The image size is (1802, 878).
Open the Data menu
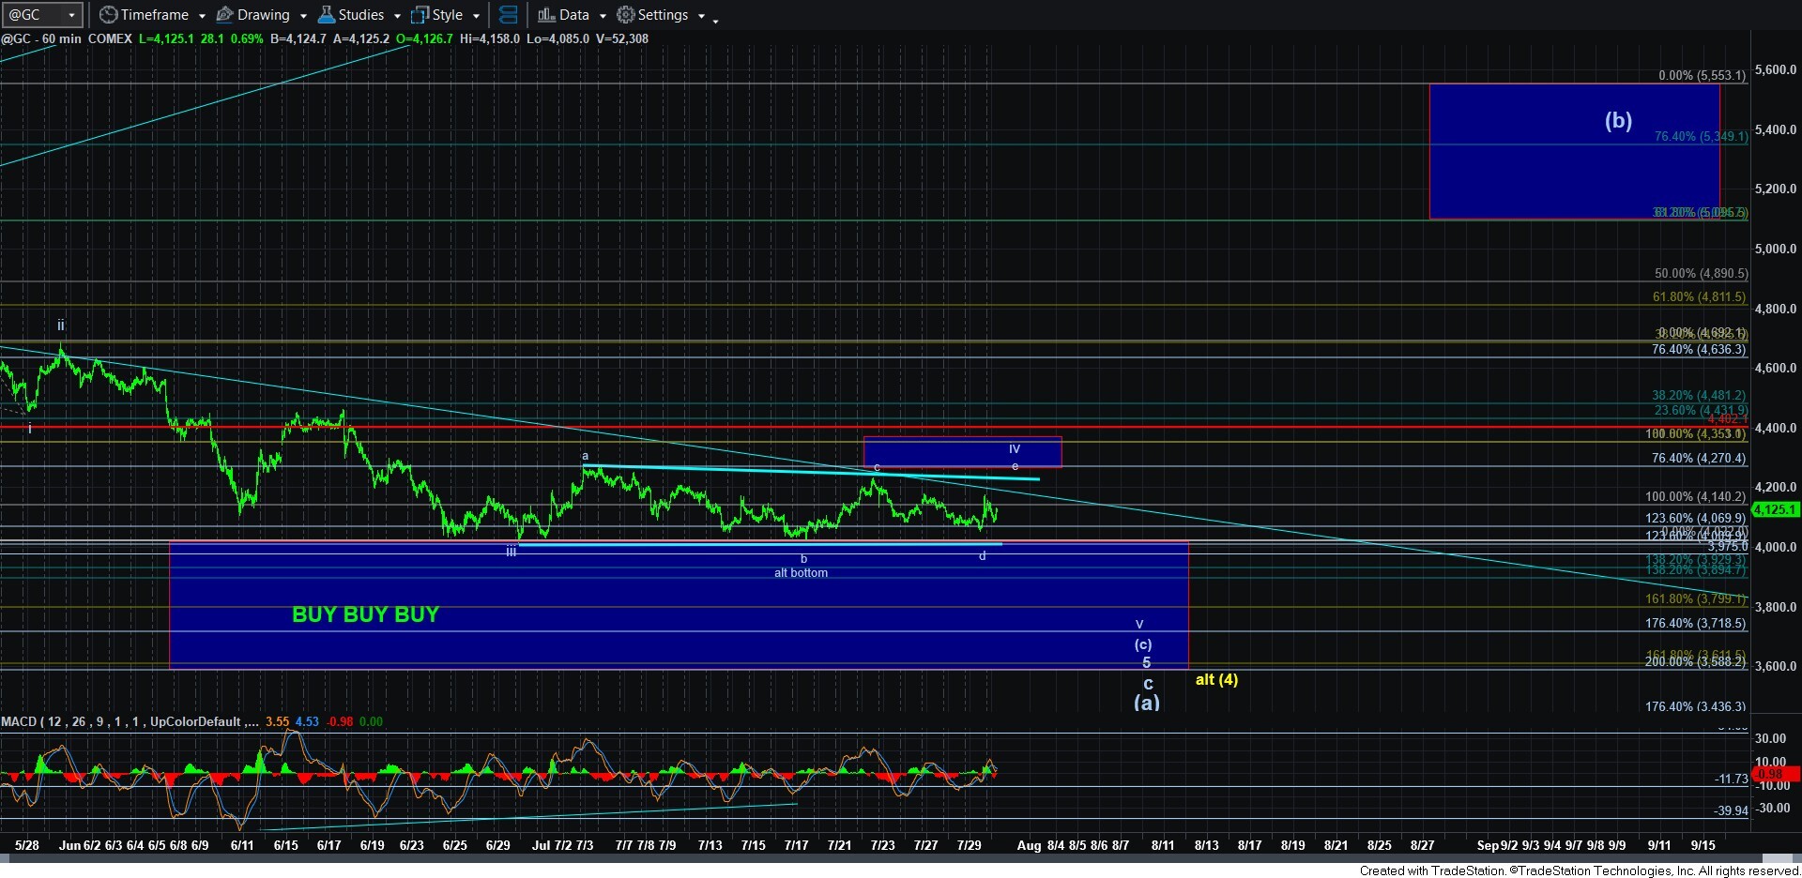tap(571, 15)
